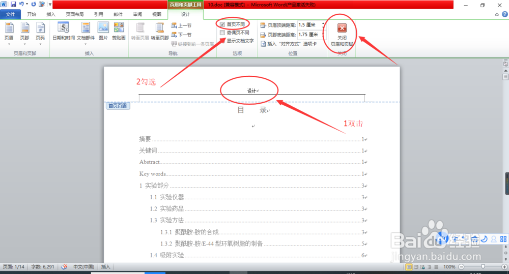The width and height of the screenshot is (509, 274).
Task: Open word count 字数: 6,291
Action: click(x=43, y=267)
